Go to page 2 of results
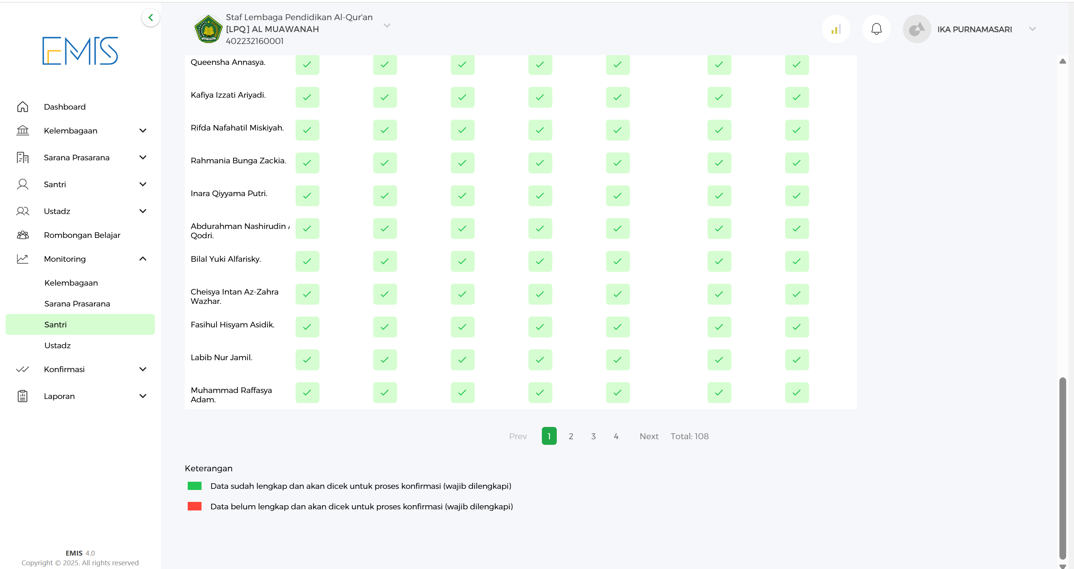The height and width of the screenshot is (569, 1074). coord(571,436)
